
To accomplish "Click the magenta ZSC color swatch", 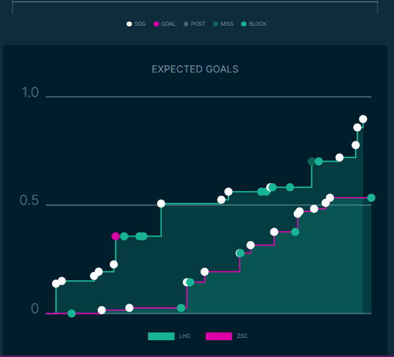I will [218, 337].
